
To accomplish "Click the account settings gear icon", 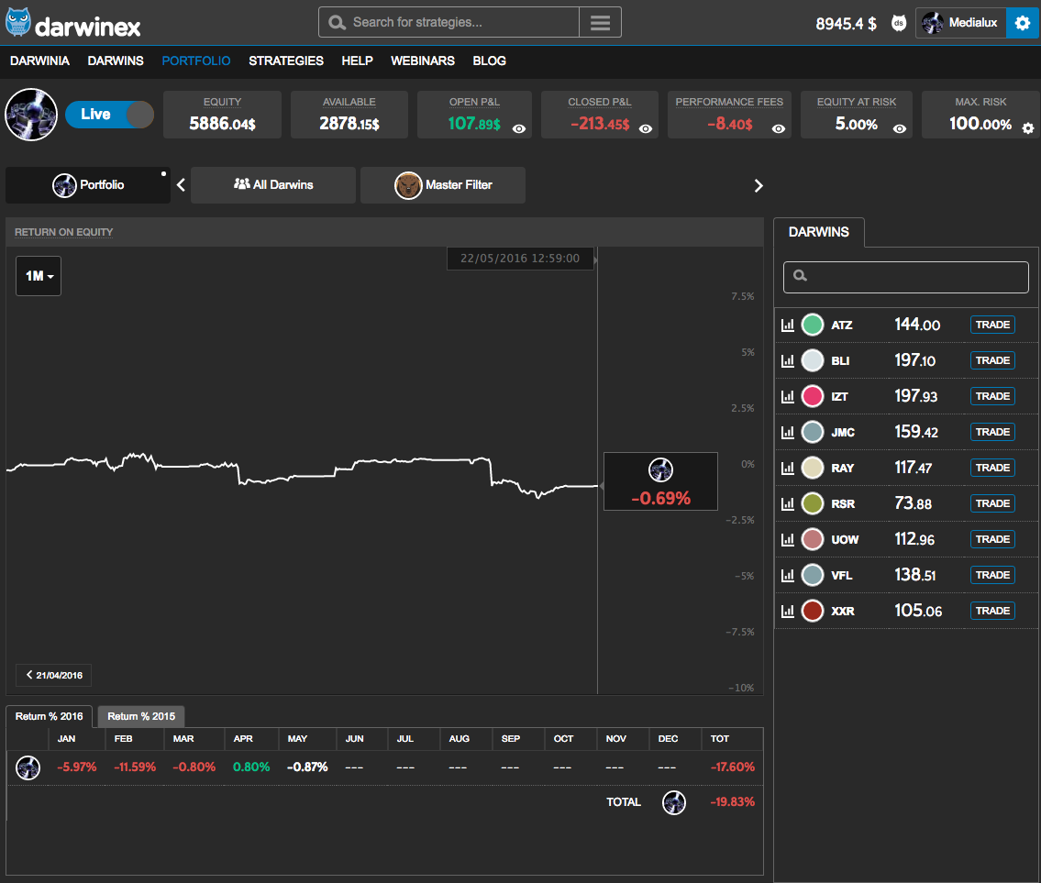I will point(1023,23).
